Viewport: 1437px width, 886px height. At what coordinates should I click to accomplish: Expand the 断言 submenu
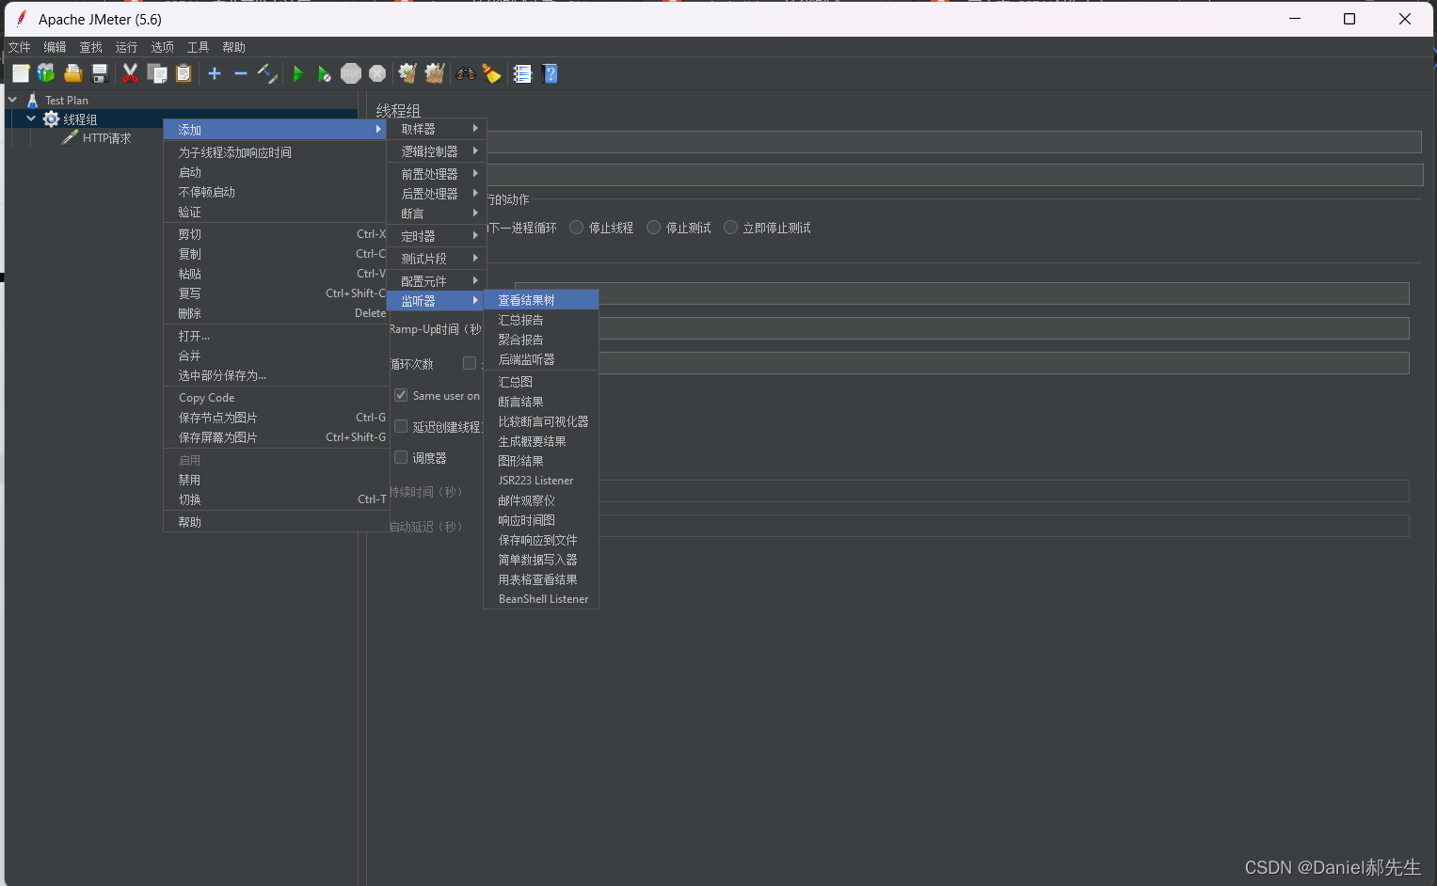coord(437,214)
